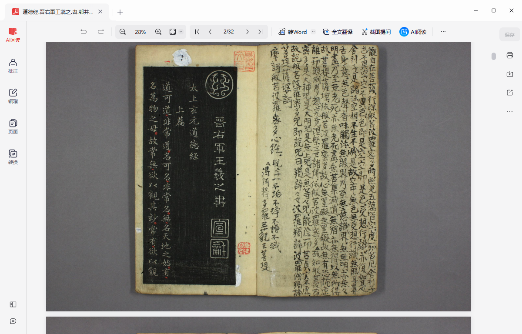Viewport: 522px width, 334px height.
Task: Click the page number field 2/32
Action: pos(229,32)
